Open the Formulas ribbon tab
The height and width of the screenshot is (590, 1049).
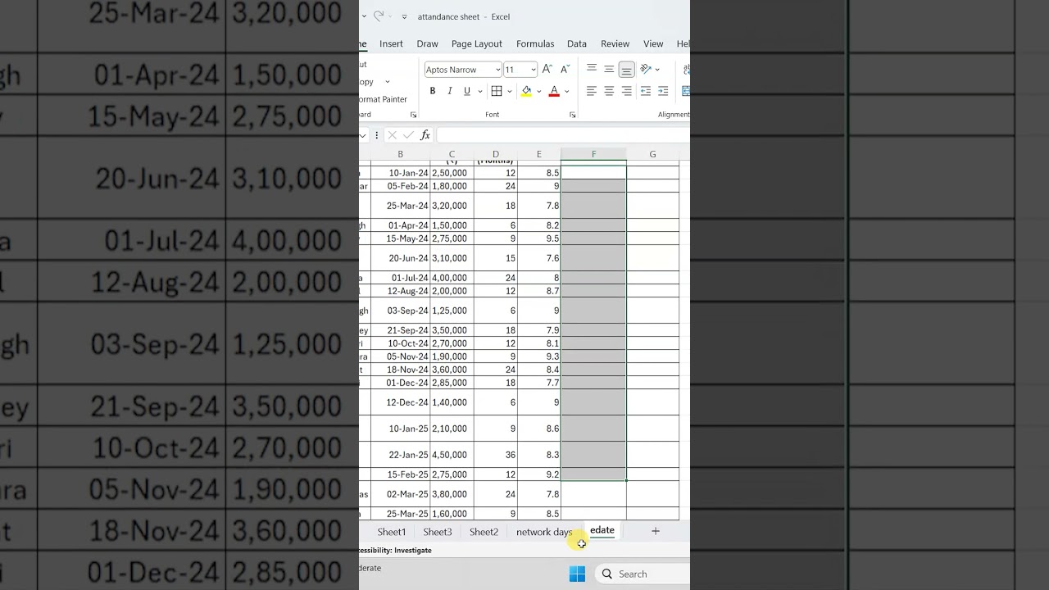[535, 44]
